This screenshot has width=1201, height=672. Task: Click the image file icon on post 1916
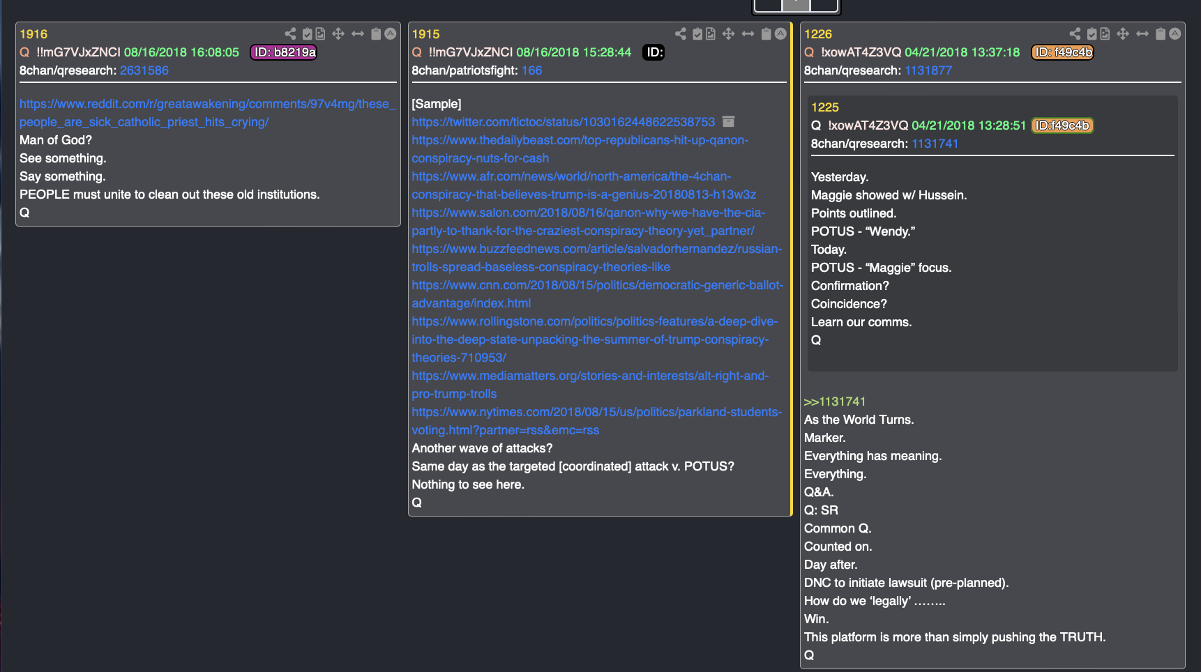point(320,33)
